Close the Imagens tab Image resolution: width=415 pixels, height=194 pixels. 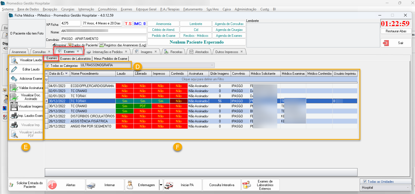[156, 52]
